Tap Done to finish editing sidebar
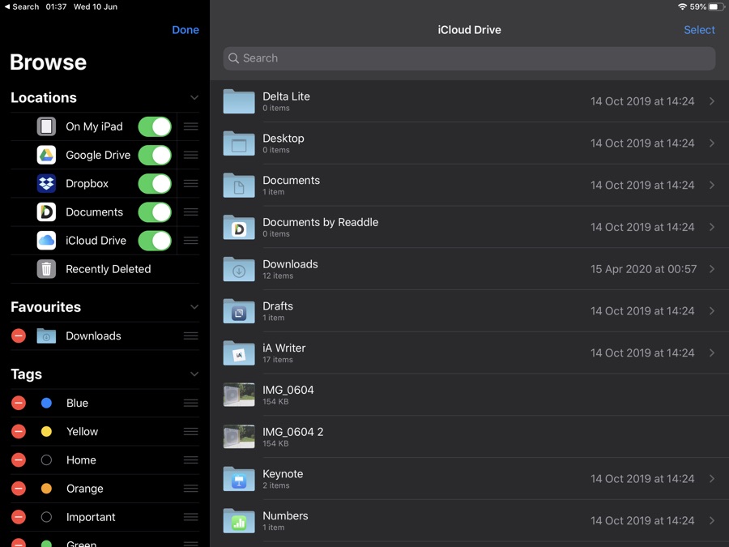This screenshot has height=547, width=729. point(185,30)
